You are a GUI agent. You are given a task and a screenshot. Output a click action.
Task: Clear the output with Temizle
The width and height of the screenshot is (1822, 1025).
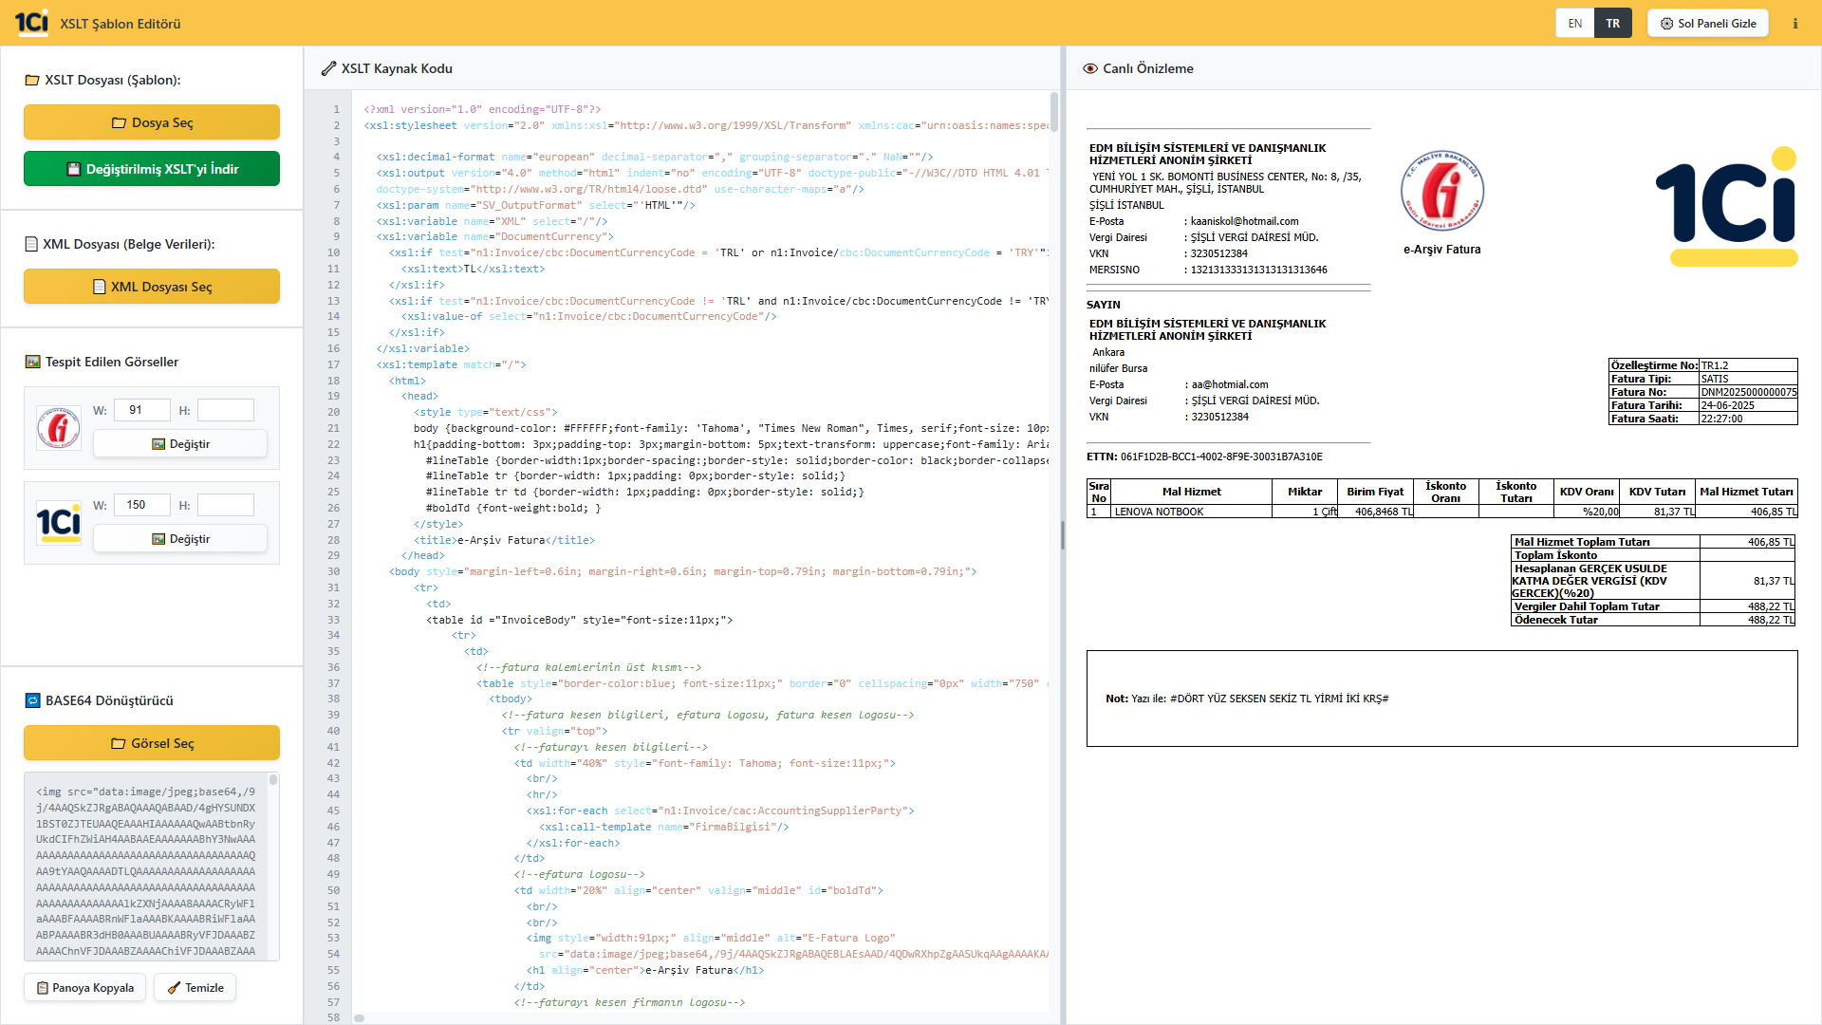195,988
